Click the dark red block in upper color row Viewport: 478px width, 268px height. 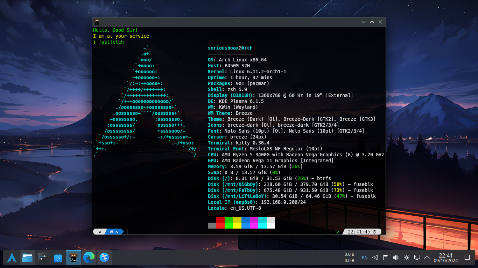pyautogui.click(x=220, y=219)
